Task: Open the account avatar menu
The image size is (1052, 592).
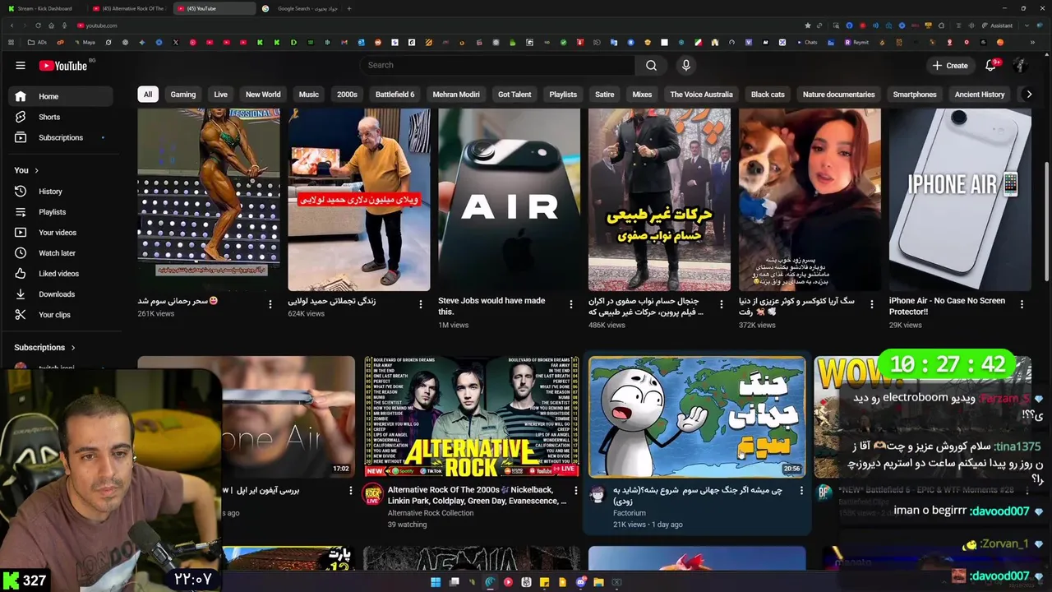Action: coord(1020,65)
